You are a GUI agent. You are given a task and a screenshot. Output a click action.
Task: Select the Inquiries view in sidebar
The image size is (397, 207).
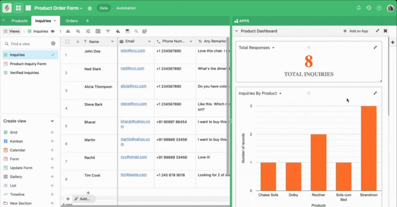pos(30,55)
